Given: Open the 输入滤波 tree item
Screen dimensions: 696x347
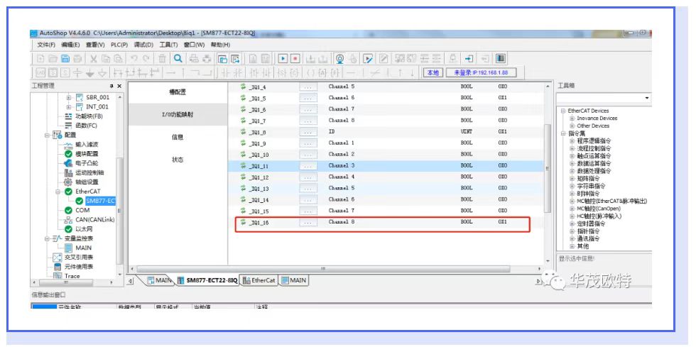Looking at the screenshot, I should [87, 144].
